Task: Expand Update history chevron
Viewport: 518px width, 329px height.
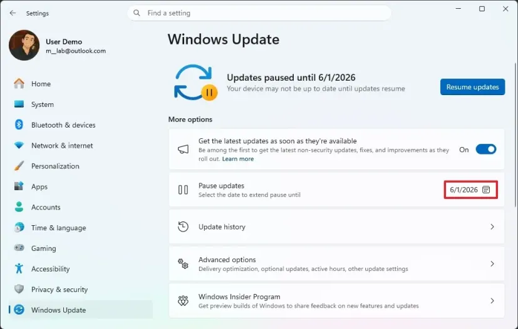Action: (x=492, y=226)
